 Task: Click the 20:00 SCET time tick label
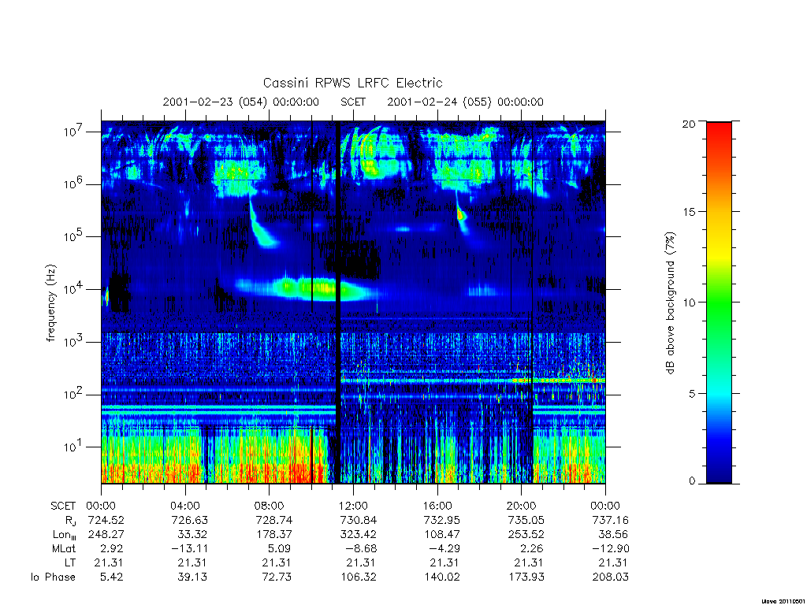point(522,506)
